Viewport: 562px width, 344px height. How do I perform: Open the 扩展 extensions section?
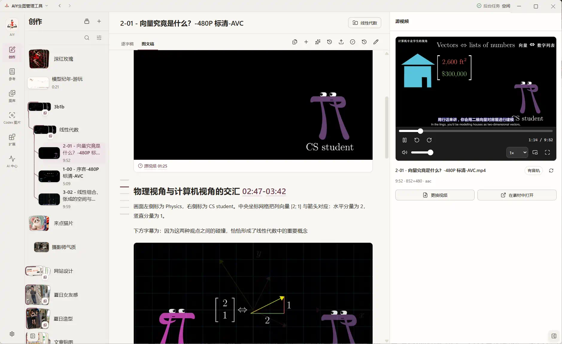click(x=12, y=140)
